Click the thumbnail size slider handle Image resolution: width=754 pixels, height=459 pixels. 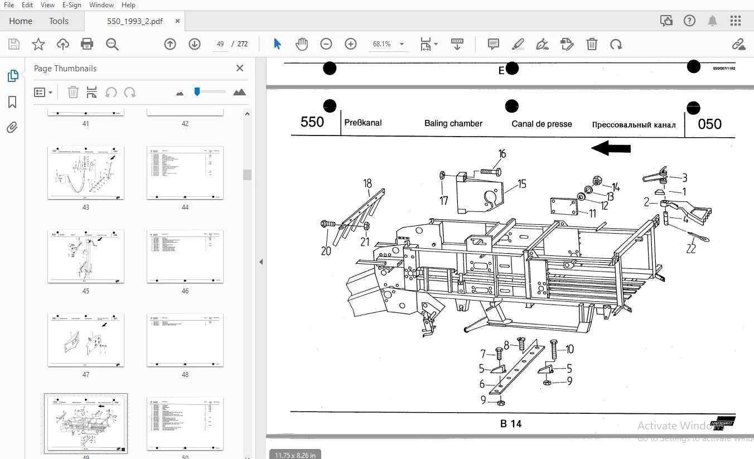[x=197, y=91]
